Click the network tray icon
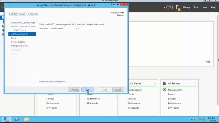The height and width of the screenshot is (123, 219). [x=200, y=119]
